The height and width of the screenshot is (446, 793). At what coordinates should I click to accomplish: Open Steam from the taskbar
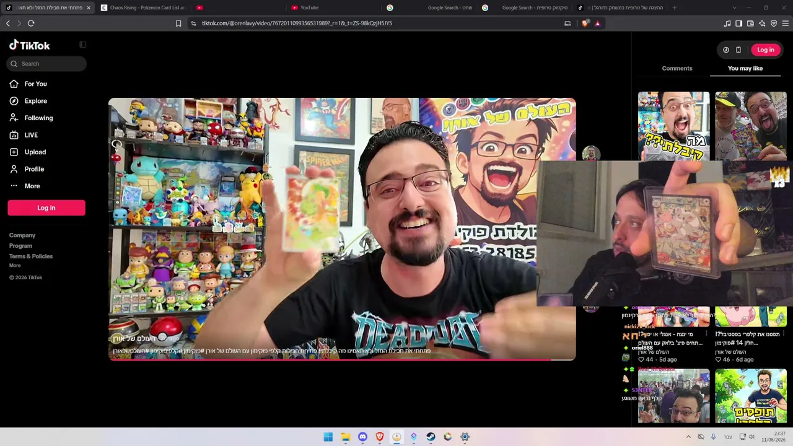point(431,437)
